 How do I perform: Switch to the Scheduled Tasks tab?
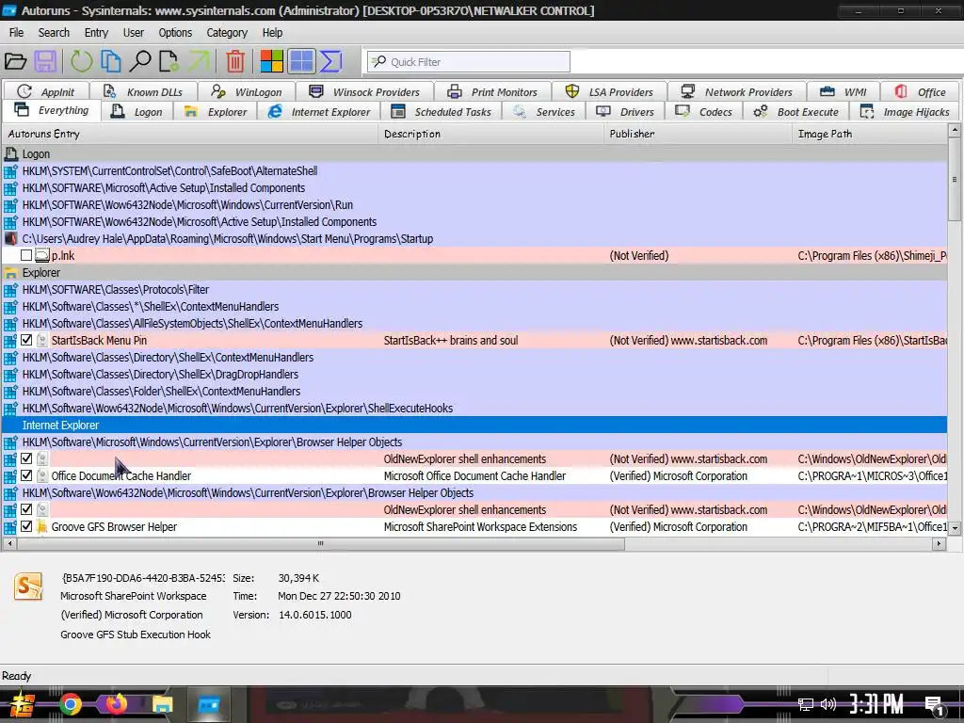442,112
